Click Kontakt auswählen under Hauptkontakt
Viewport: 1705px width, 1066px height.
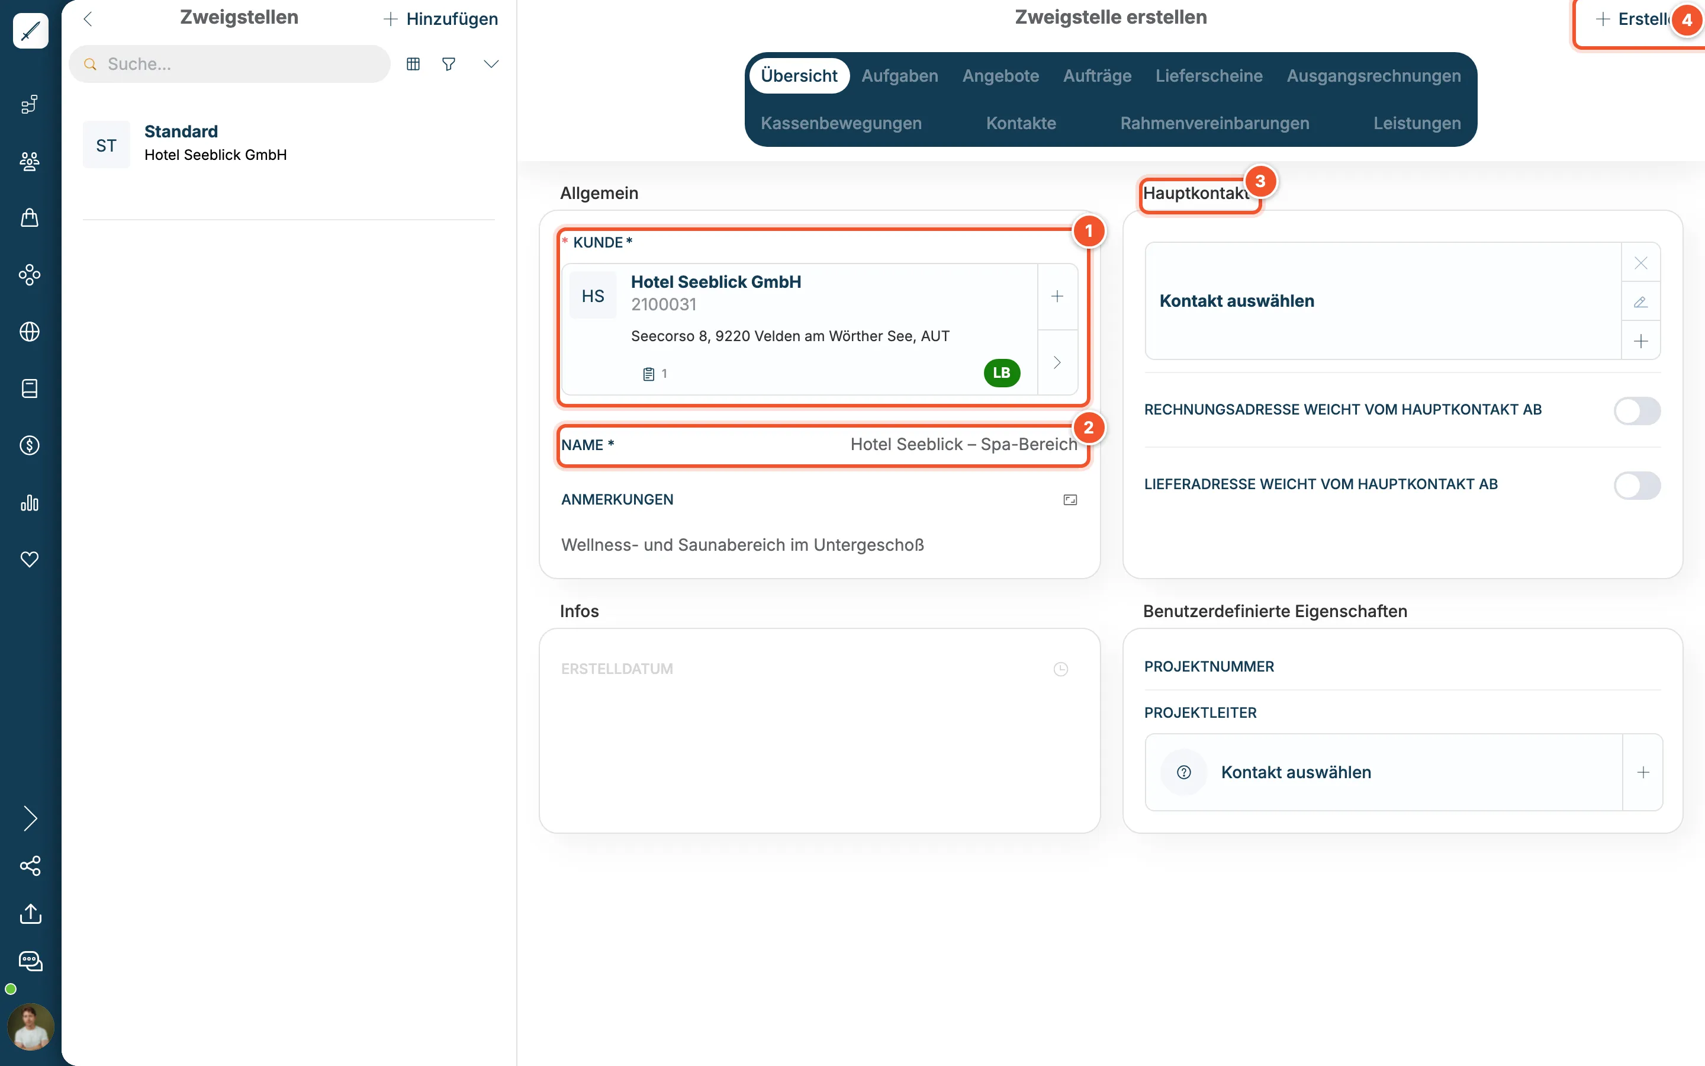click(x=1237, y=301)
